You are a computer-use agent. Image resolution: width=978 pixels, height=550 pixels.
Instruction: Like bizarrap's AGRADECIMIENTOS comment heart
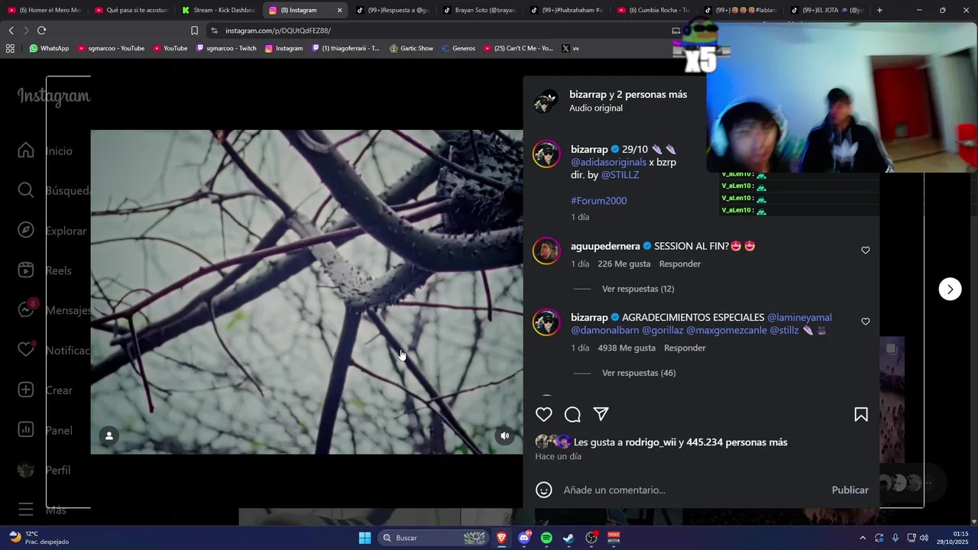(x=866, y=322)
